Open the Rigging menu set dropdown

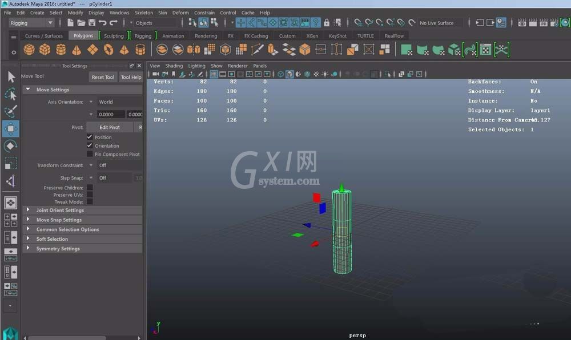click(31, 23)
